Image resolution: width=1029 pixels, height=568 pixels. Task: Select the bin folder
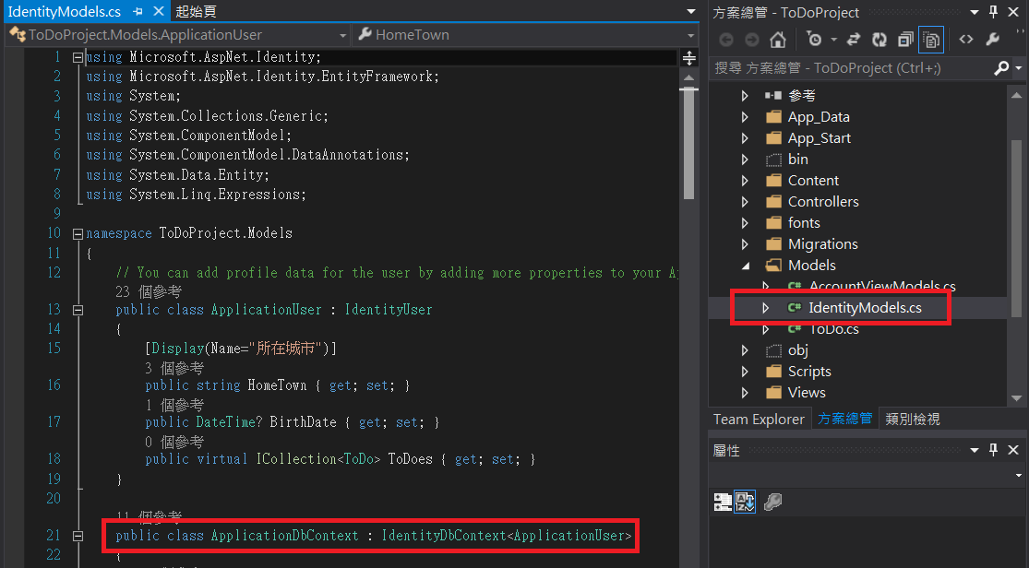click(x=797, y=160)
